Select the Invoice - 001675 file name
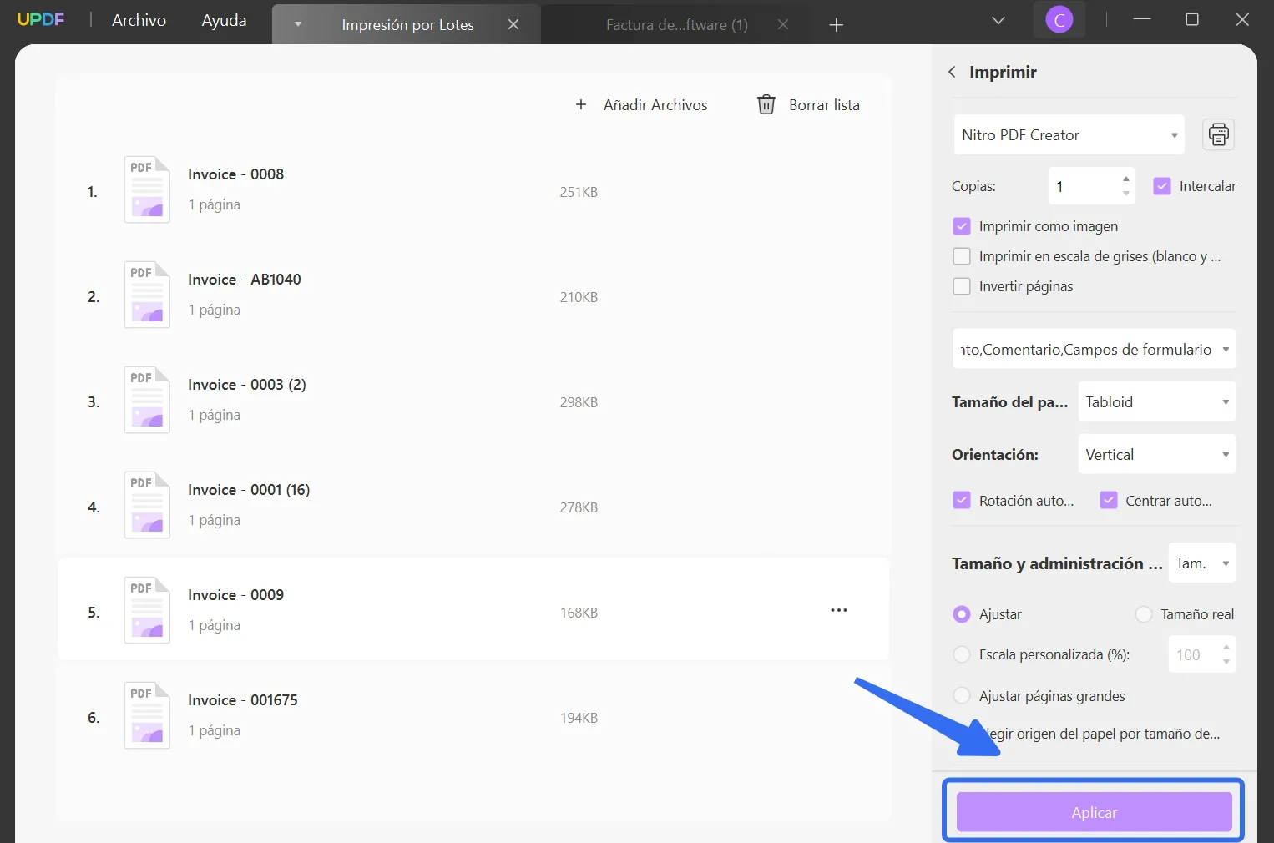The width and height of the screenshot is (1274, 843). [243, 700]
